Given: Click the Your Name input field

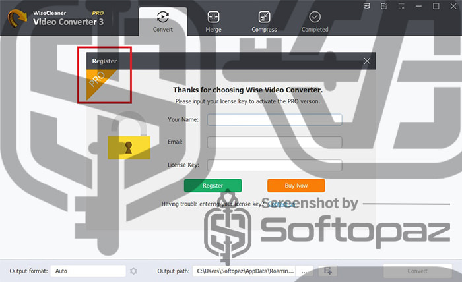Looking at the screenshot, I should pos(275,120).
